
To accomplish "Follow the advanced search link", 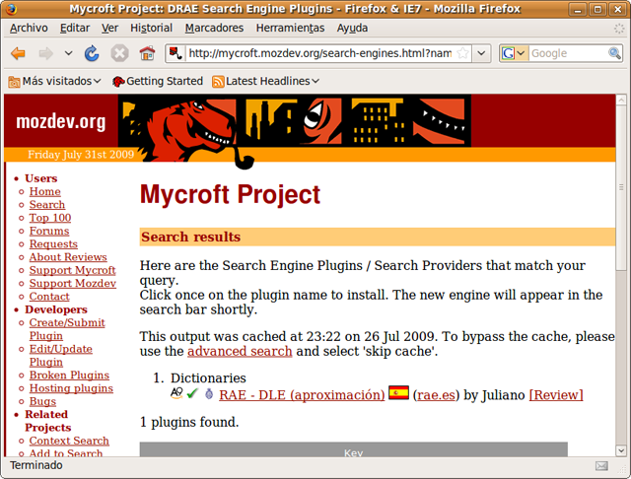I will pos(240,351).
